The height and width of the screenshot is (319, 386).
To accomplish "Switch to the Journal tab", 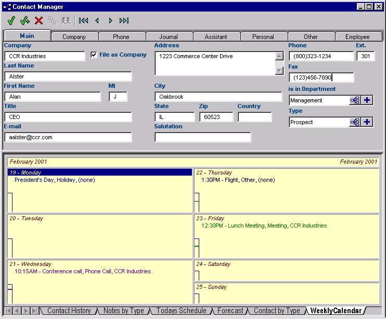I will (x=169, y=37).
